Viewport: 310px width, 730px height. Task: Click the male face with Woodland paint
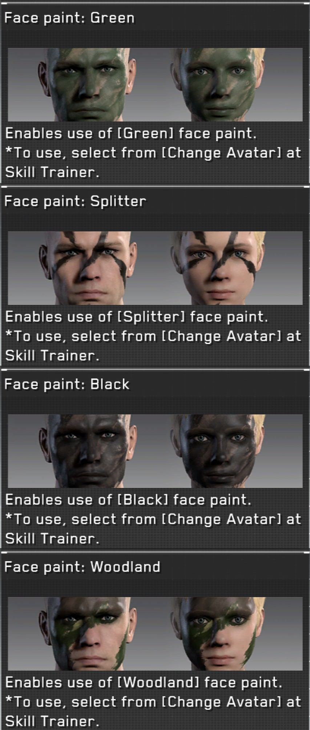88,634
